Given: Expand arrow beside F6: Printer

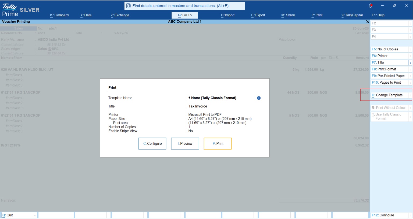Looking at the screenshot, I should point(410,56).
